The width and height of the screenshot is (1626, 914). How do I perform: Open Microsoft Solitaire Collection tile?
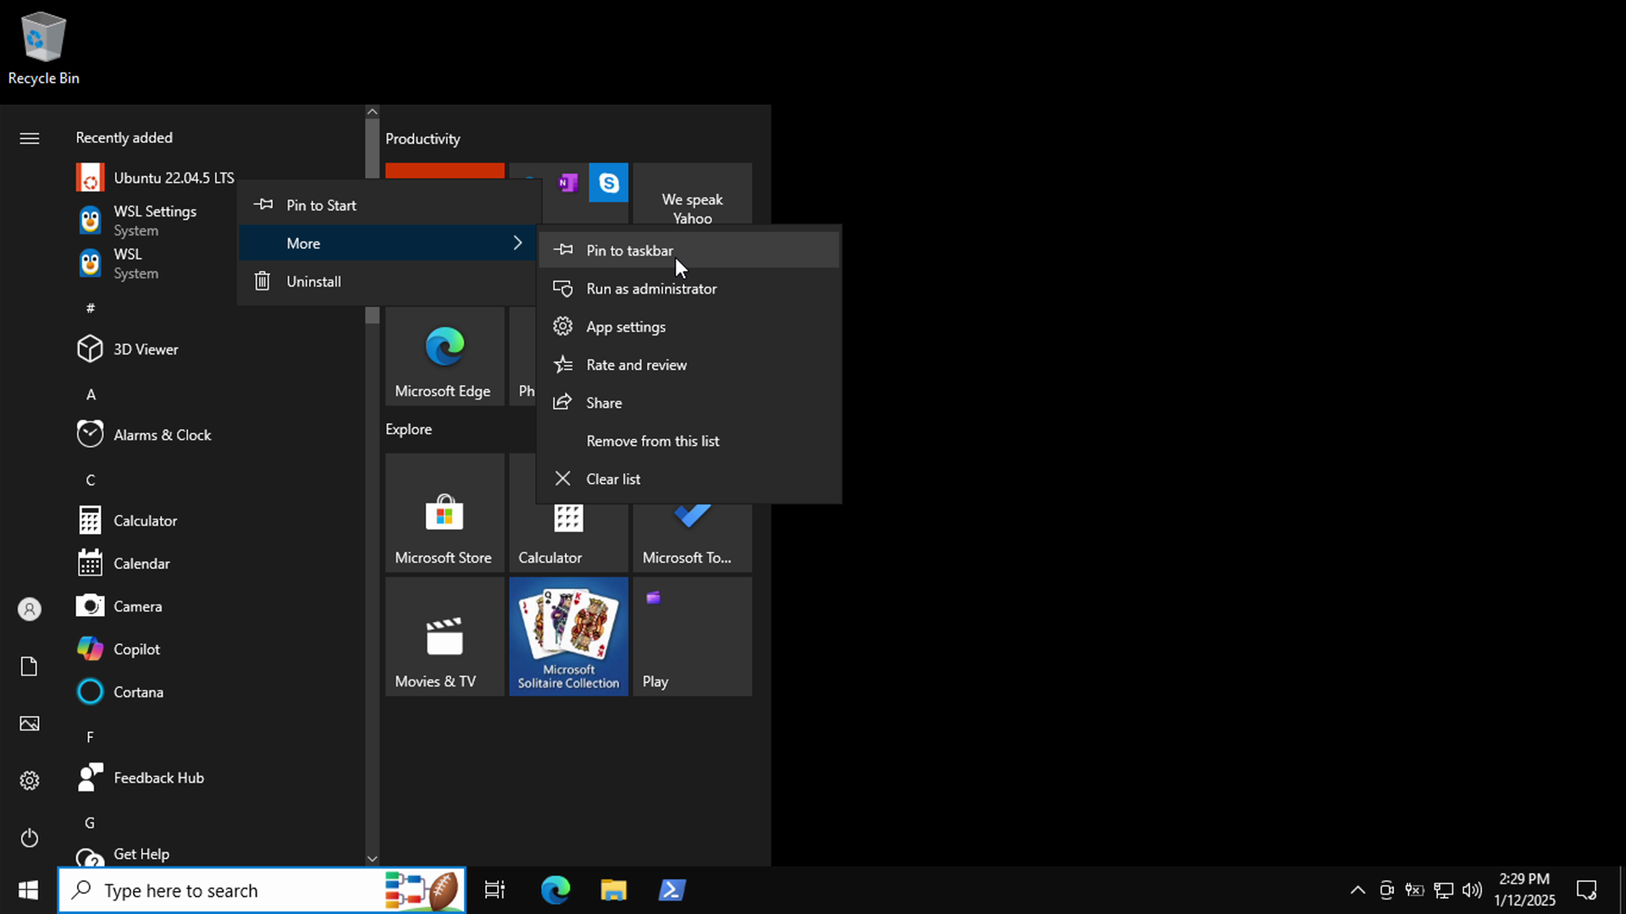[x=568, y=636]
